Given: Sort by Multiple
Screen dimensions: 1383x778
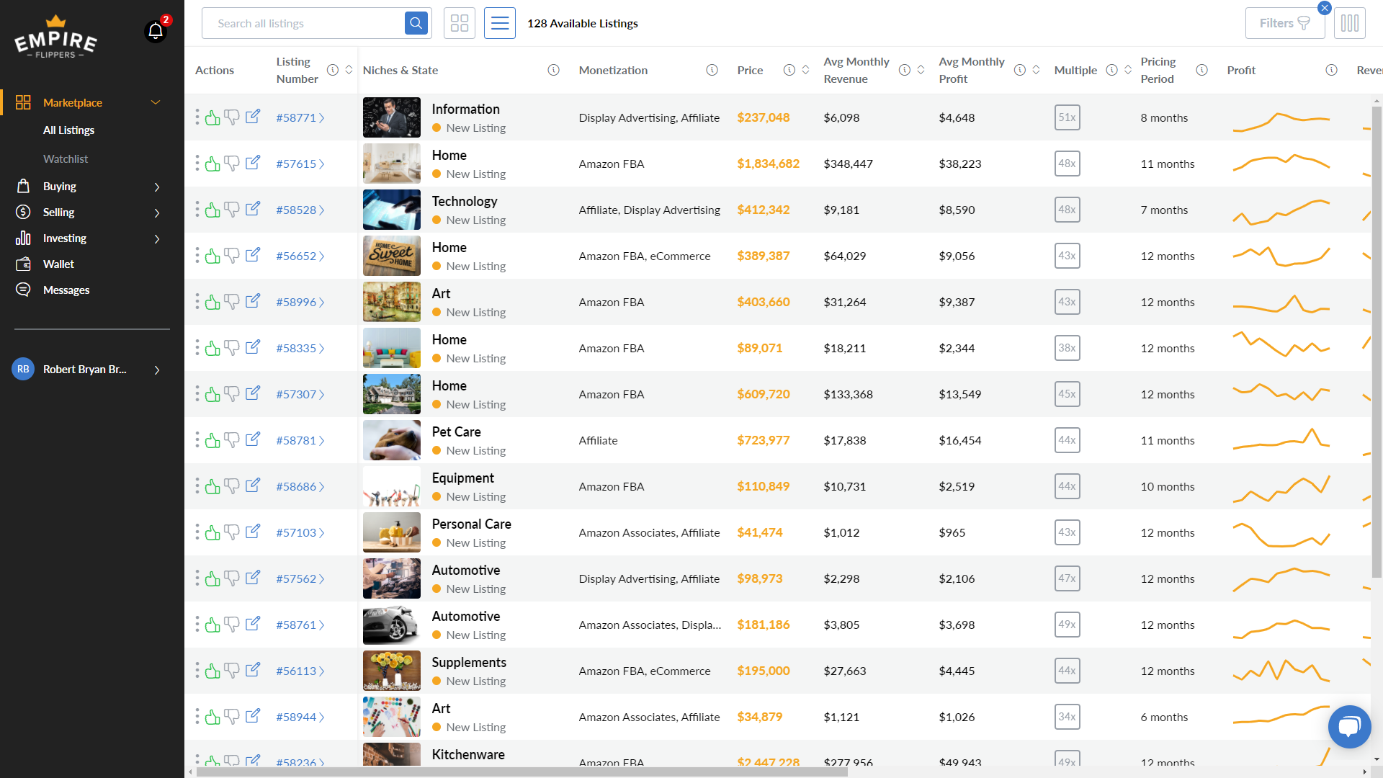Looking at the screenshot, I should pos(1128,70).
